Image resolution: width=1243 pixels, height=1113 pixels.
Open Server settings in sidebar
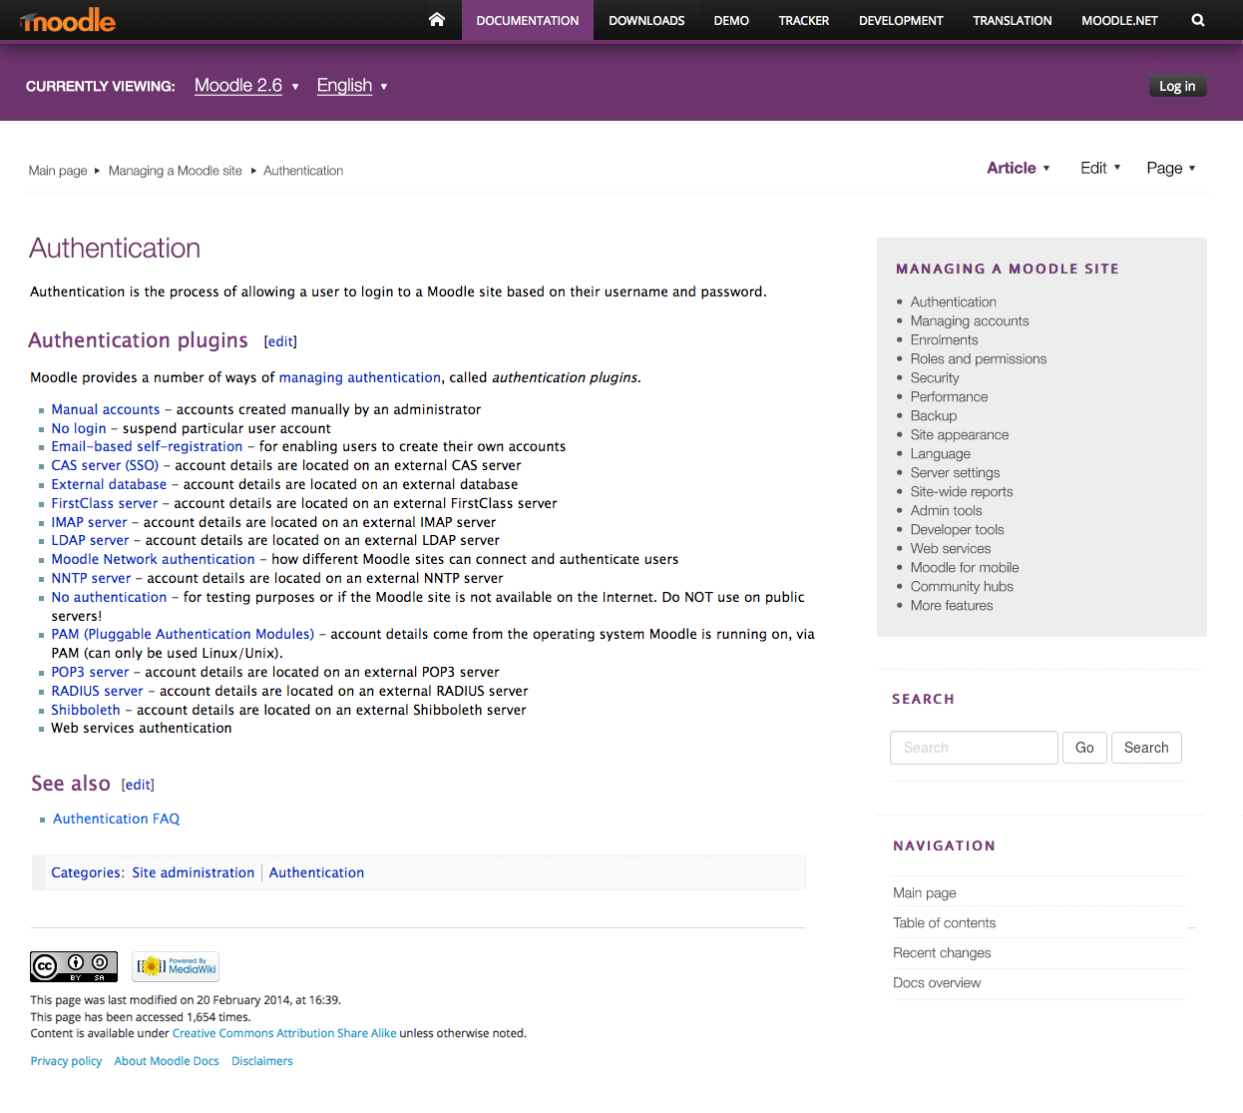(x=955, y=472)
